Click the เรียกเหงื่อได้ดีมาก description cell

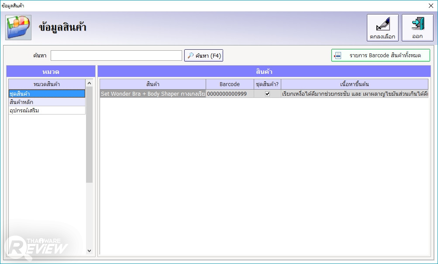point(355,94)
